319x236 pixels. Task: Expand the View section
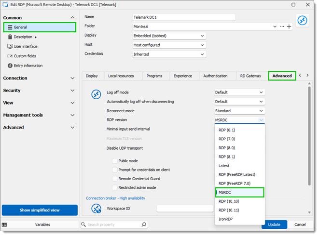coord(72,103)
